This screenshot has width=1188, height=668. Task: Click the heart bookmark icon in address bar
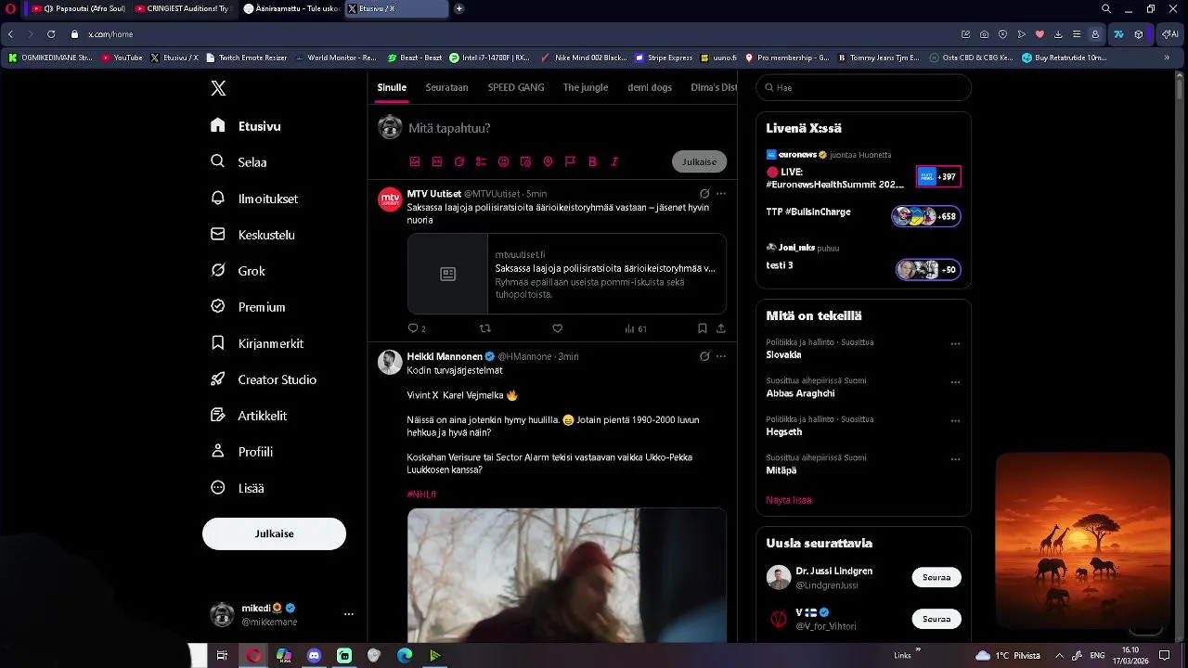1039,34
